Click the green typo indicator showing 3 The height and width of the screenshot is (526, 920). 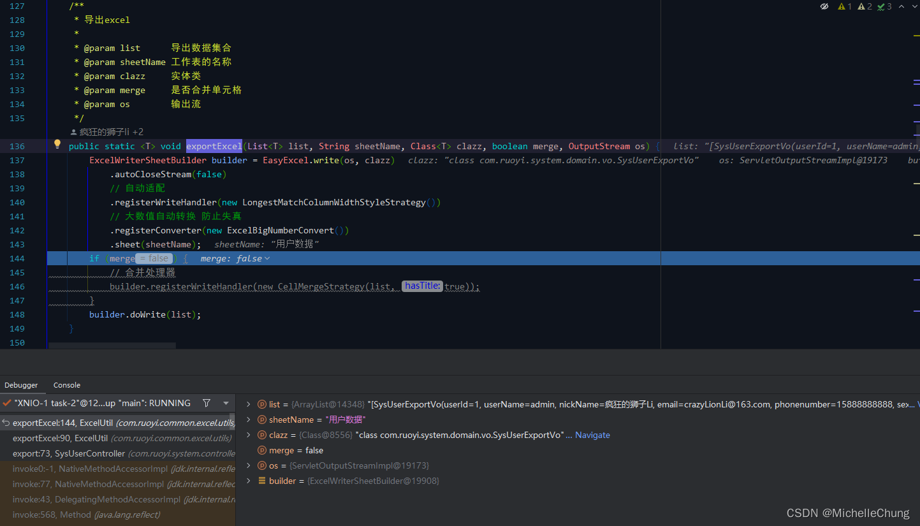tap(884, 6)
